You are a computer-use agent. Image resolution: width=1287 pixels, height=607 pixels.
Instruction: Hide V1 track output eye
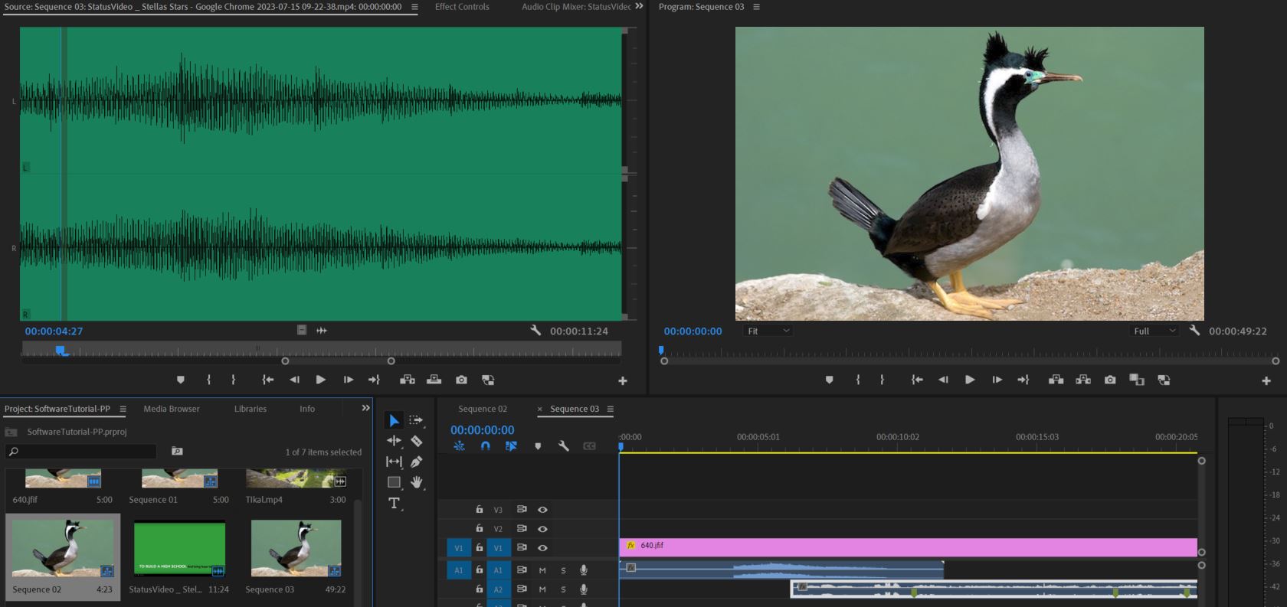click(x=542, y=548)
